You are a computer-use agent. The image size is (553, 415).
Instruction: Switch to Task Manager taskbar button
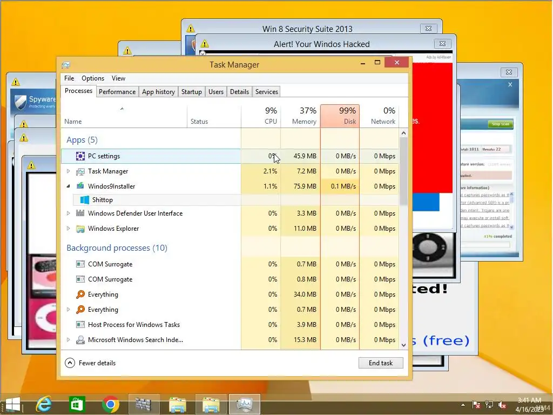[x=245, y=404]
